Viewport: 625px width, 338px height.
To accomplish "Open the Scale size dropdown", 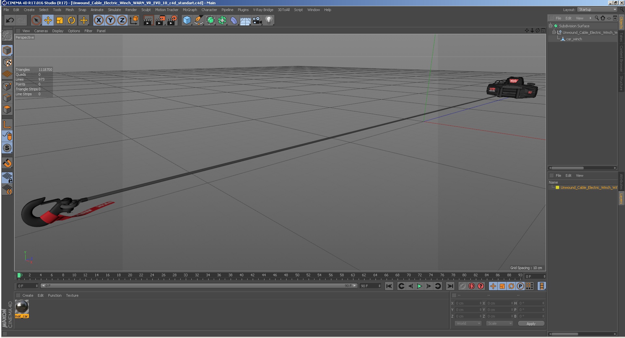I will tap(499, 323).
